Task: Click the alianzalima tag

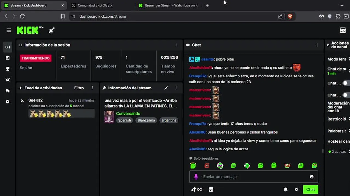Action: (x=146, y=120)
